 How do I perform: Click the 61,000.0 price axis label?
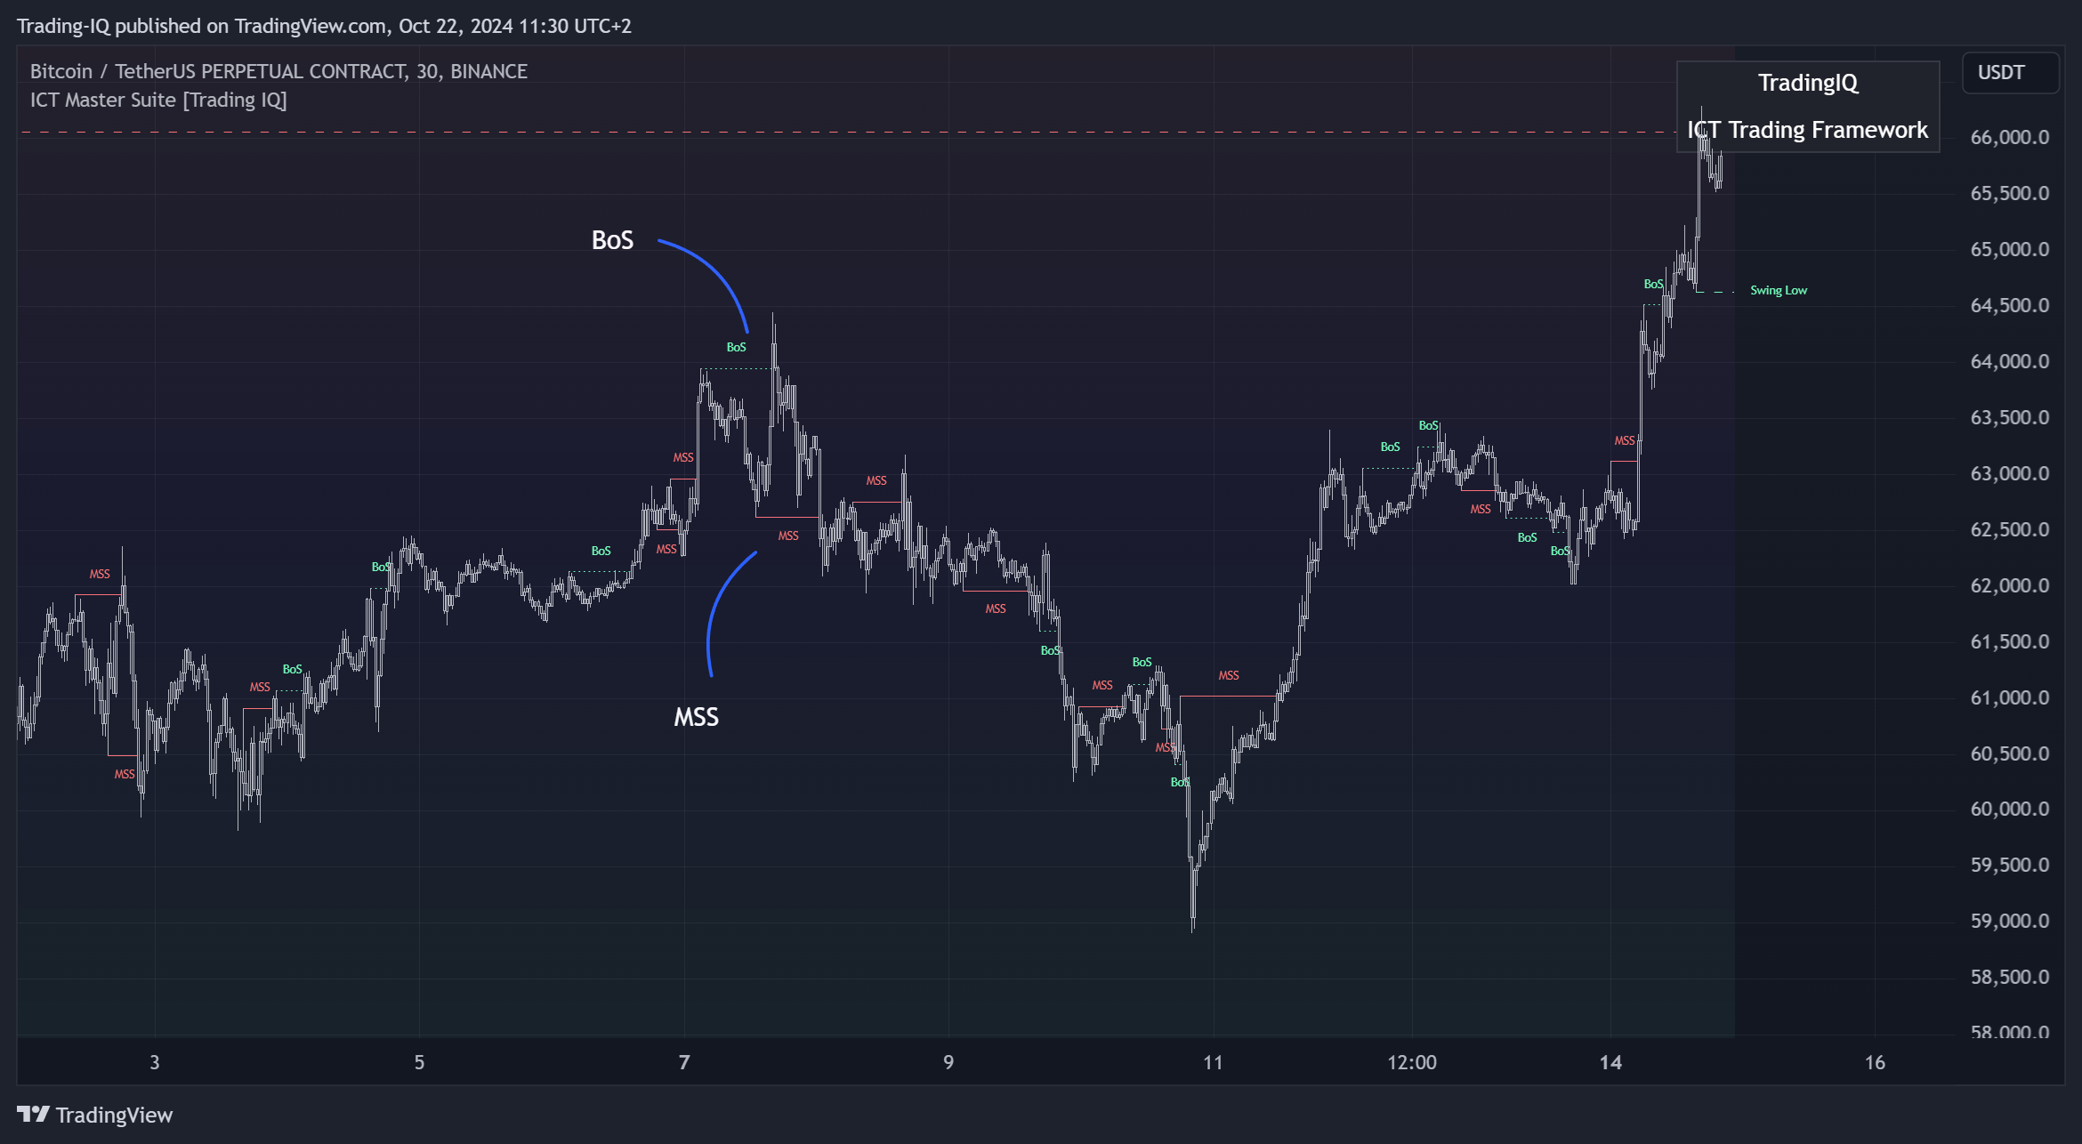[x=2010, y=697]
